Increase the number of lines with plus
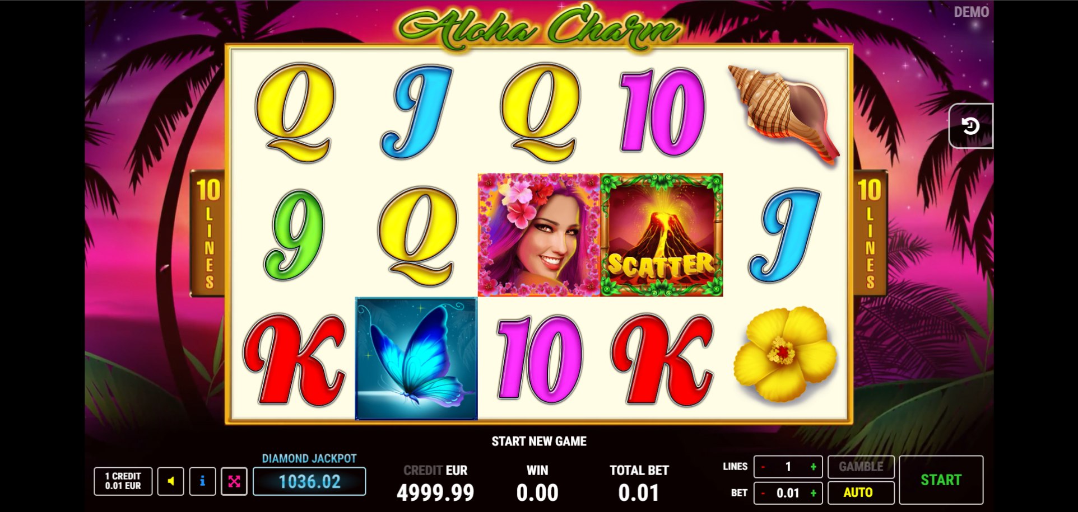Image resolution: width=1078 pixels, height=512 pixels. click(813, 467)
